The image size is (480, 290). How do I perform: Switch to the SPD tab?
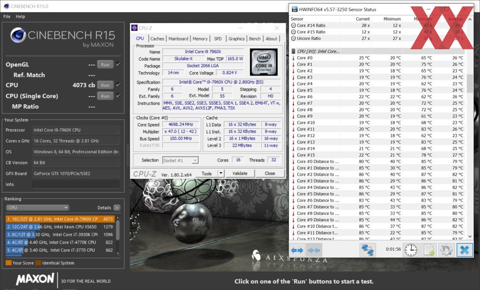click(x=218, y=39)
